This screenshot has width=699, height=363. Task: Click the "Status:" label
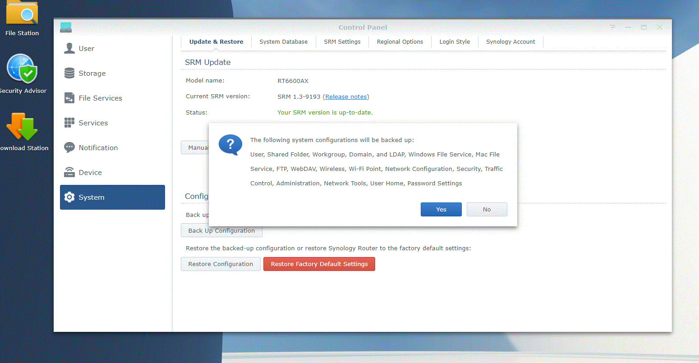pyautogui.click(x=197, y=112)
